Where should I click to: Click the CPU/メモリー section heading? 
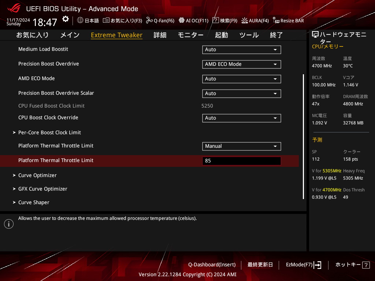click(328, 46)
